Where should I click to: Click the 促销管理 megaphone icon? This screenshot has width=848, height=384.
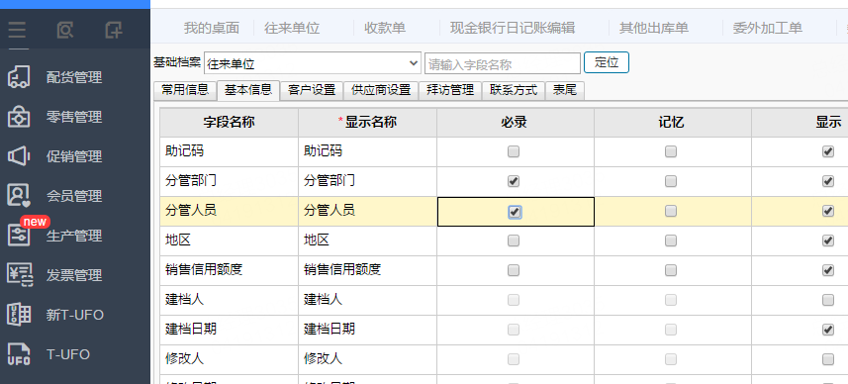[19, 156]
